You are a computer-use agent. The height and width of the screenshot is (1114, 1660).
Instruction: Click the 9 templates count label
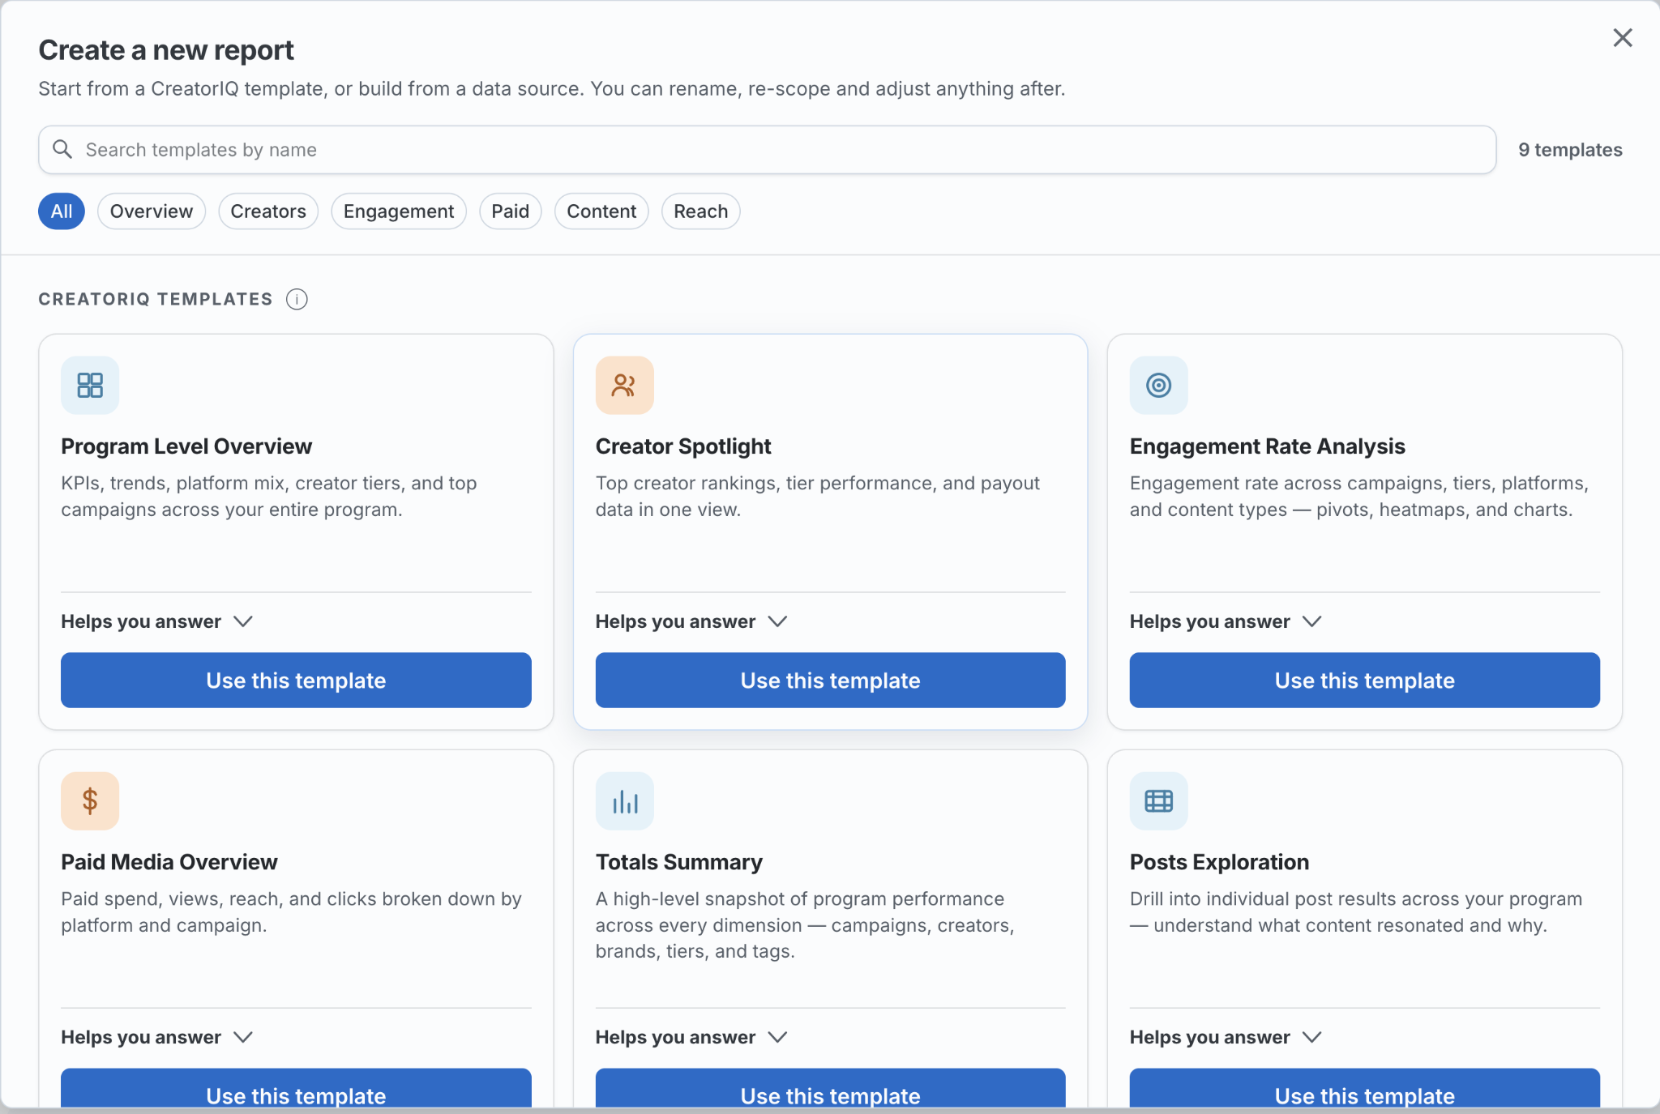pos(1570,150)
